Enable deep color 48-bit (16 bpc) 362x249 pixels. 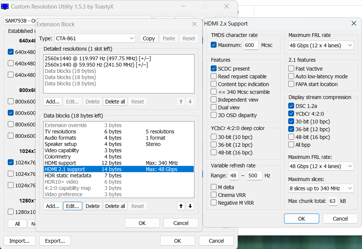214,152
